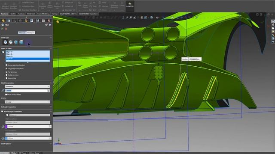Select the Extruded Cut tool
The height and width of the screenshot is (154, 275).
pyautogui.click(x=43, y=6)
